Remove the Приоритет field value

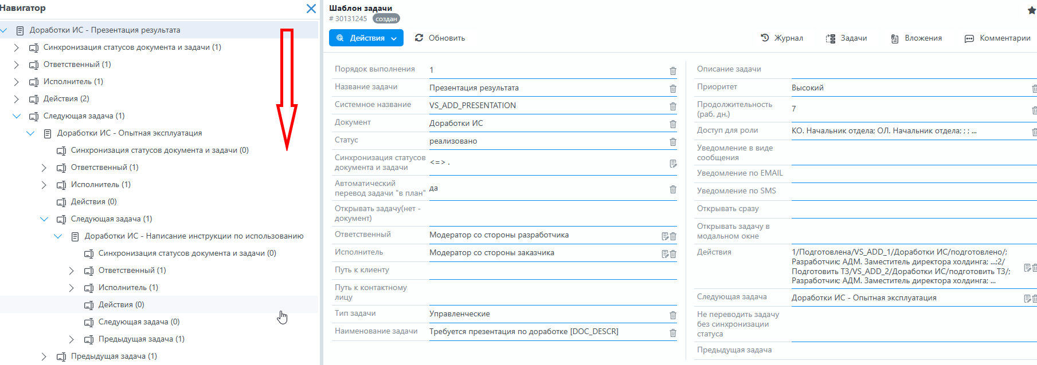1034,89
